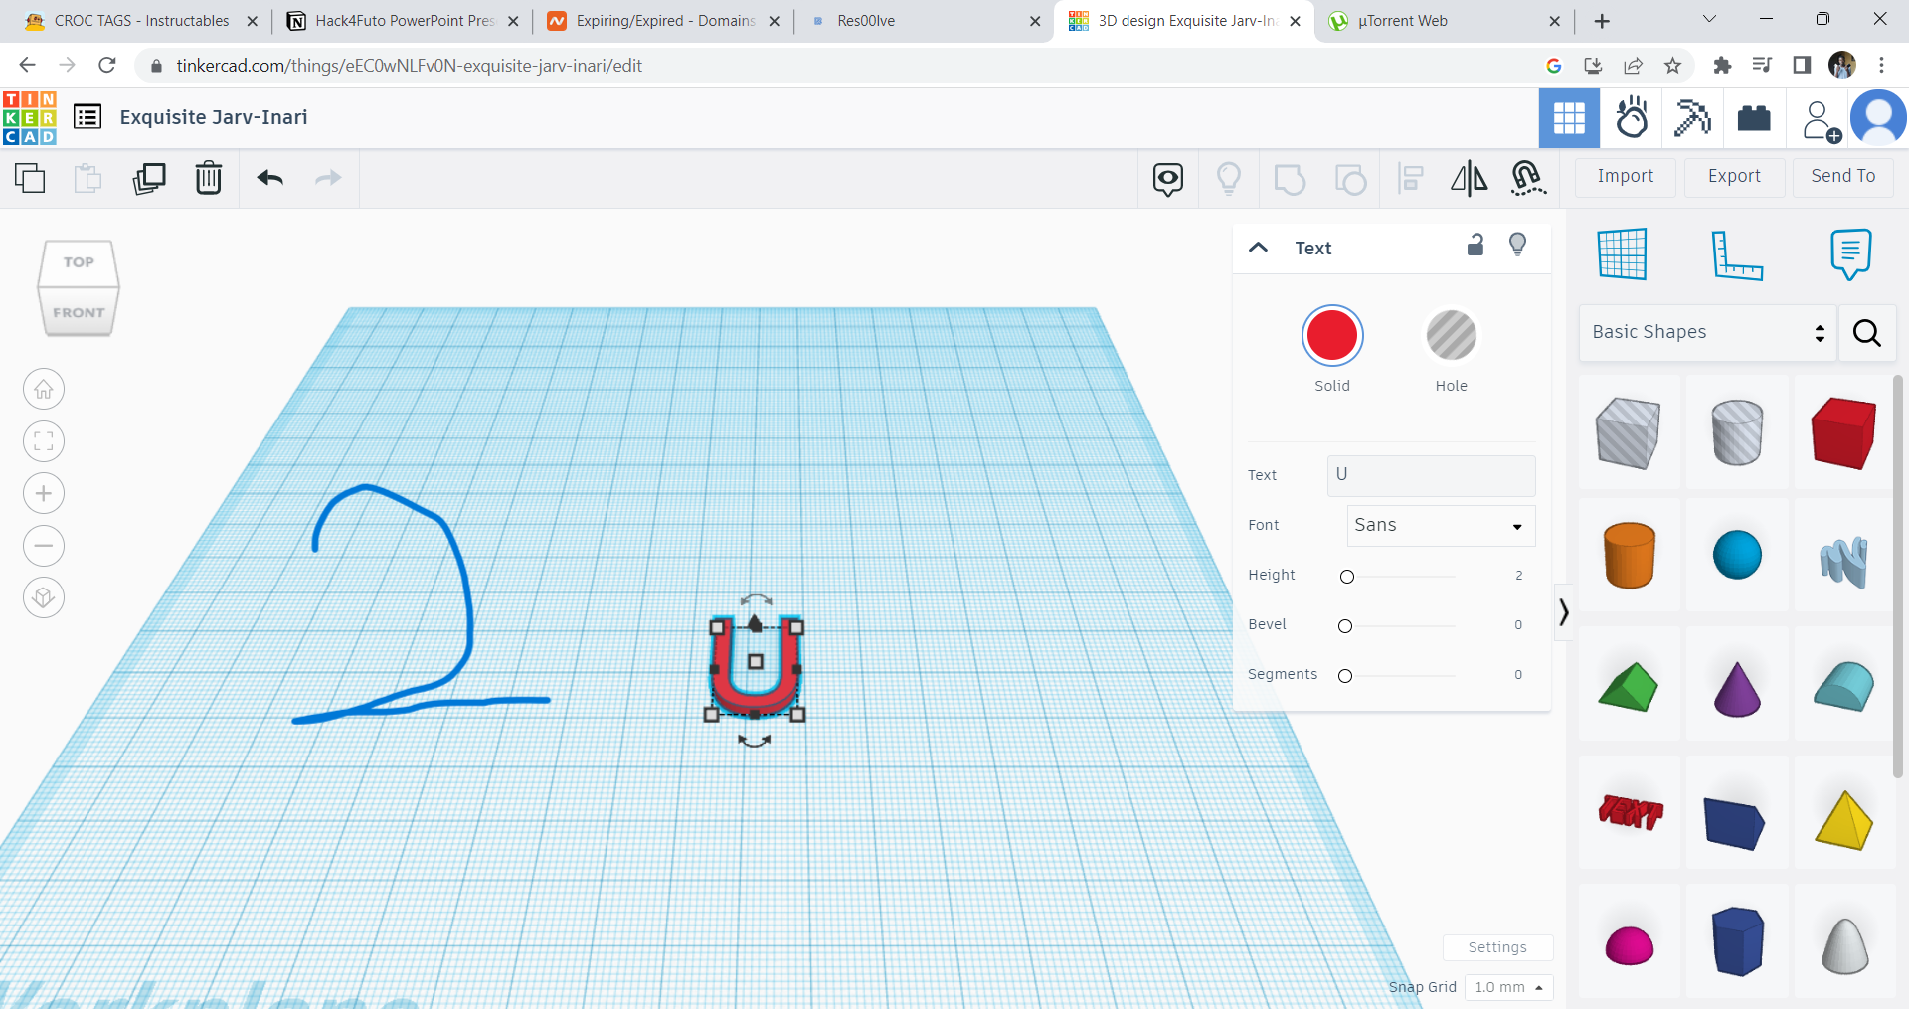1909x1009 pixels.
Task: Zoom in with the plus button
Action: click(x=44, y=493)
